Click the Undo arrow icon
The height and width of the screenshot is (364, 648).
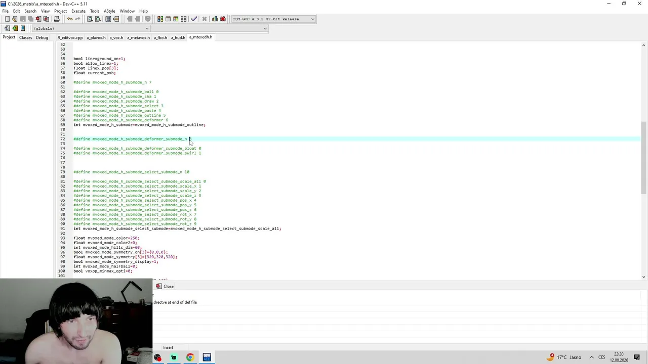pyautogui.click(x=69, y=19)
